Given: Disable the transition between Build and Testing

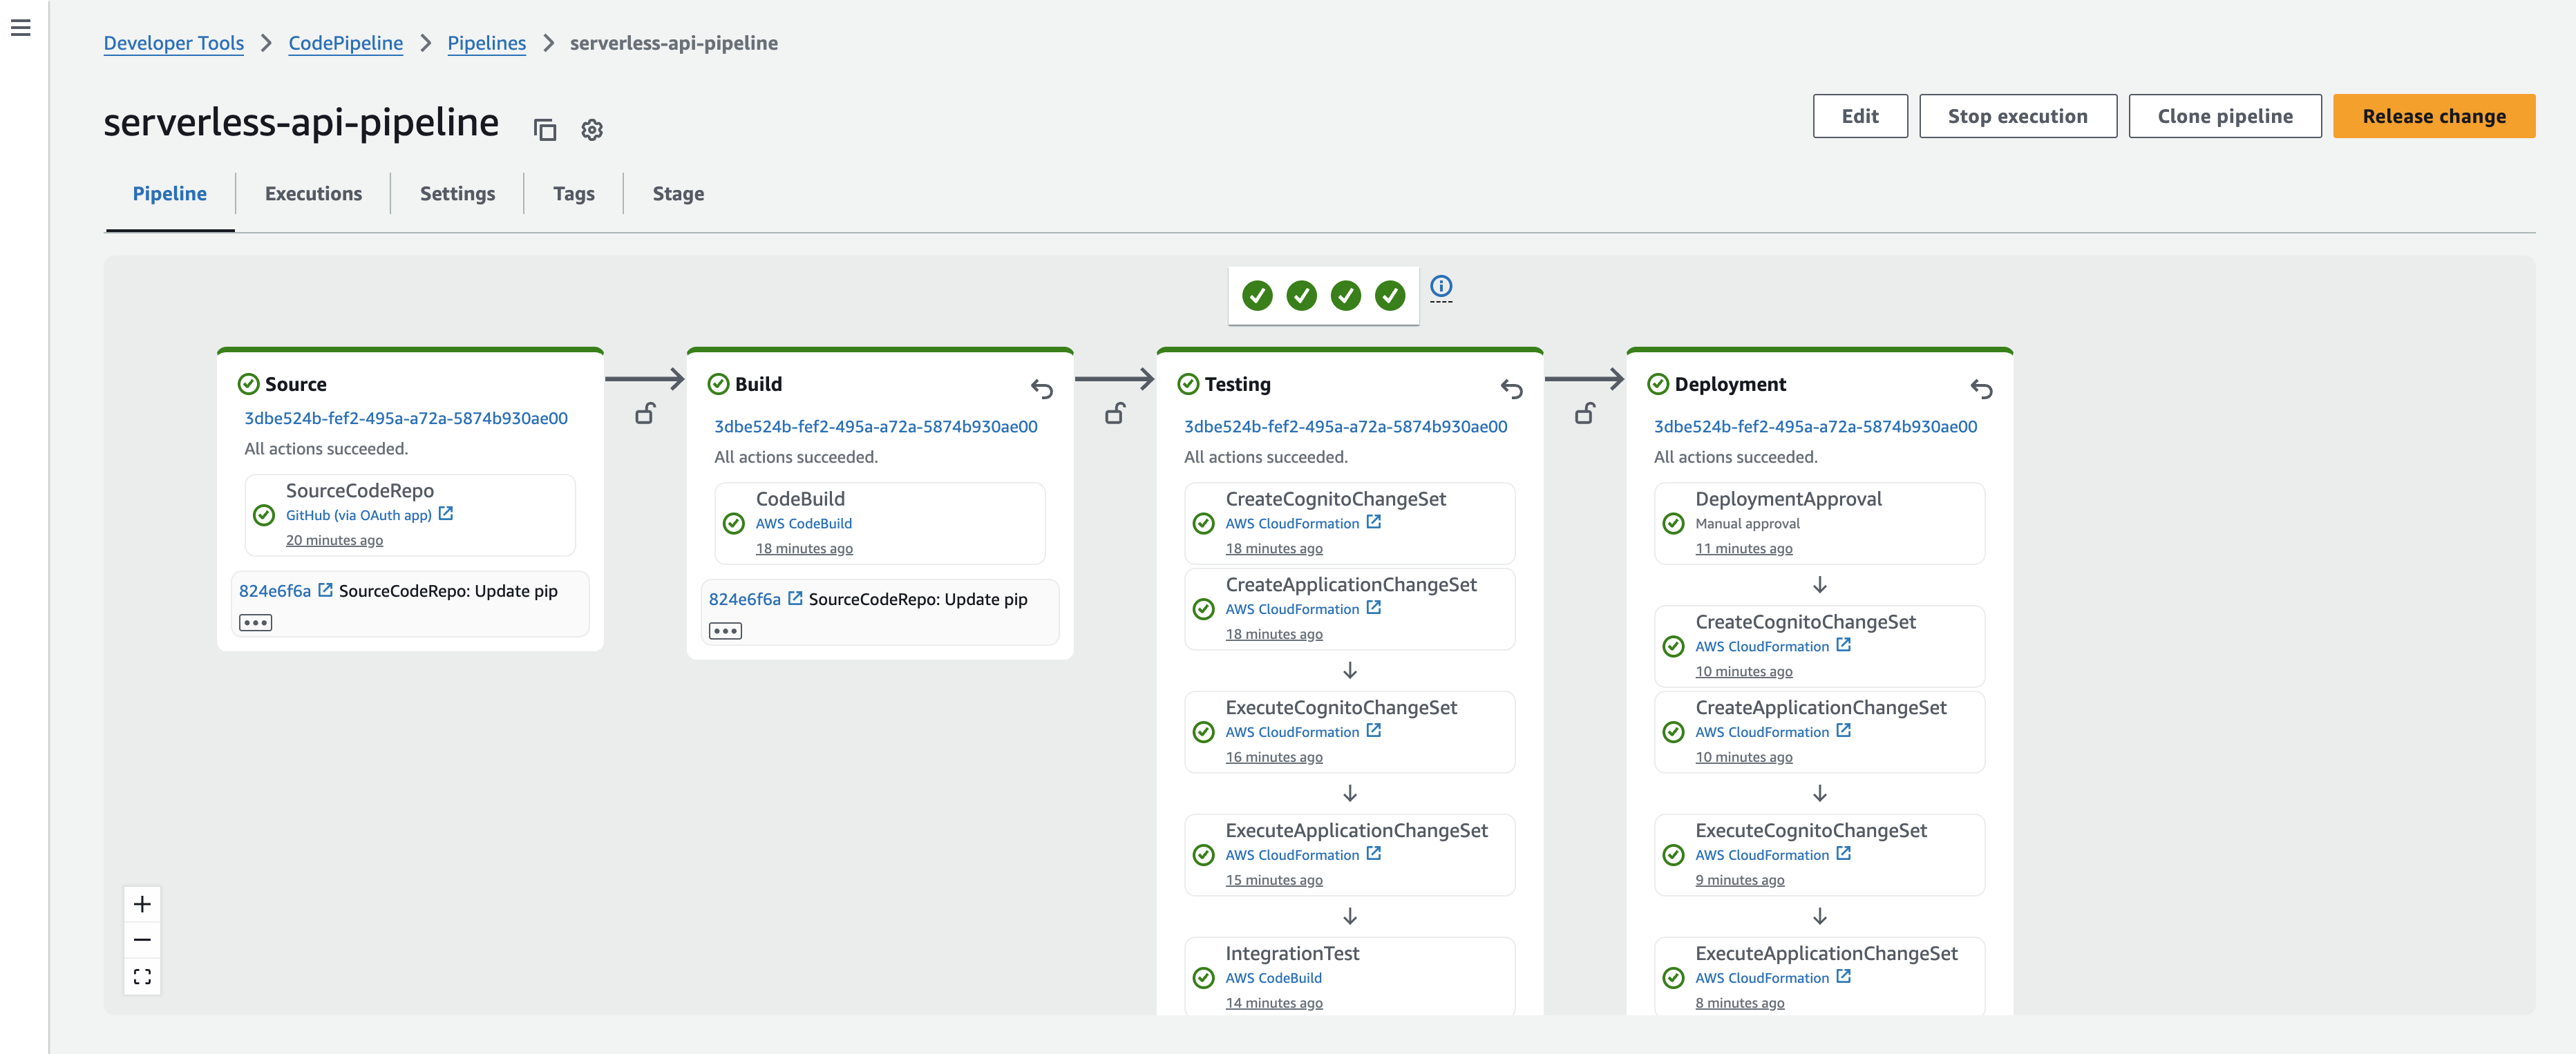Looking at the screenshot, I should pyautogui.click(x=1115, y=415).
